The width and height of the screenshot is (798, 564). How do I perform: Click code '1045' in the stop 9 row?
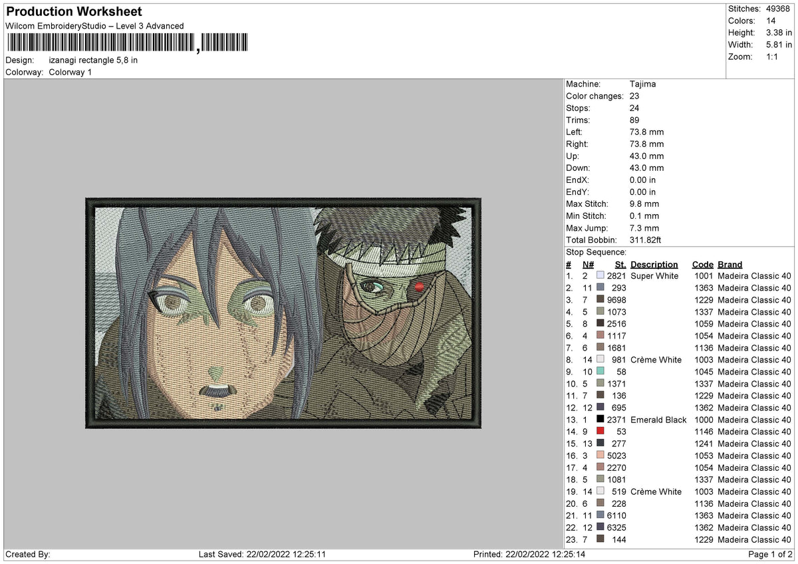coord(704,372)
